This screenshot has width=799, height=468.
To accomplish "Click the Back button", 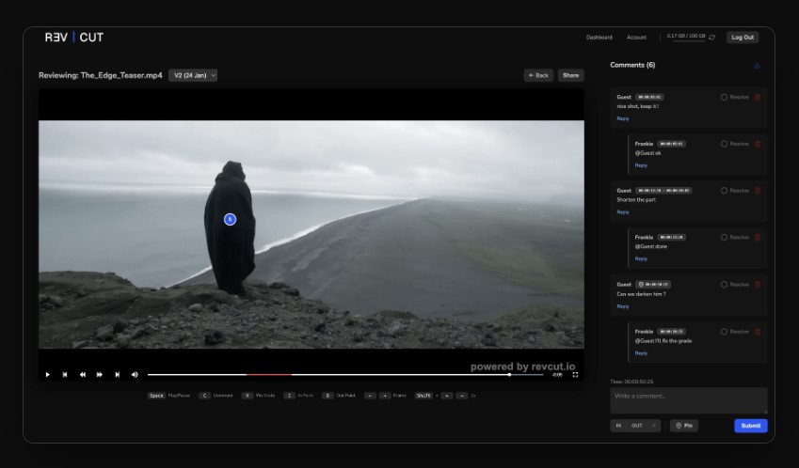I will click(x=538, y=75).
